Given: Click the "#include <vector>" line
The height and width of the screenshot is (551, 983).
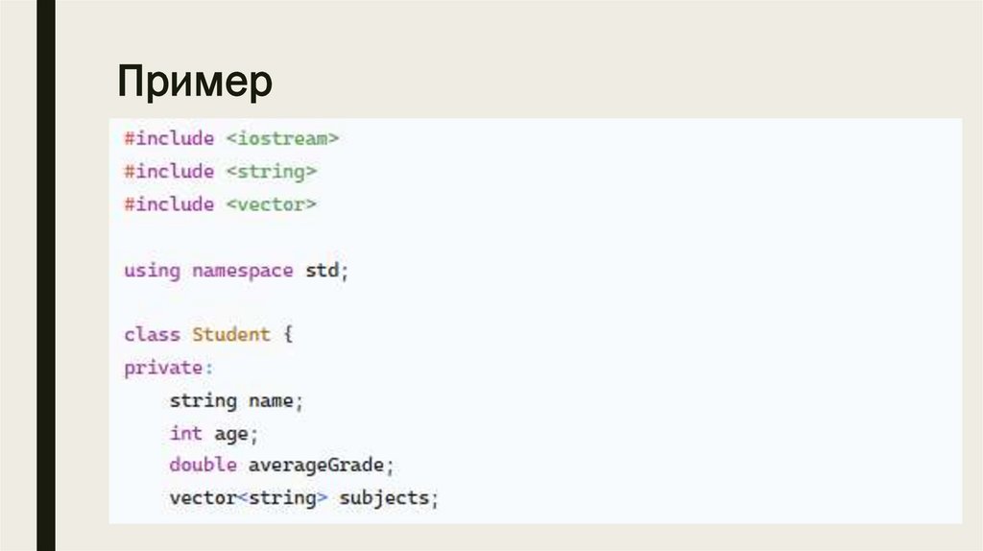Looking at the screenshot, I should tap(220, 204).
